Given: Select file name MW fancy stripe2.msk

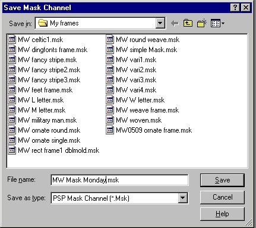Looking at the screenshot, I should [49, 70].
